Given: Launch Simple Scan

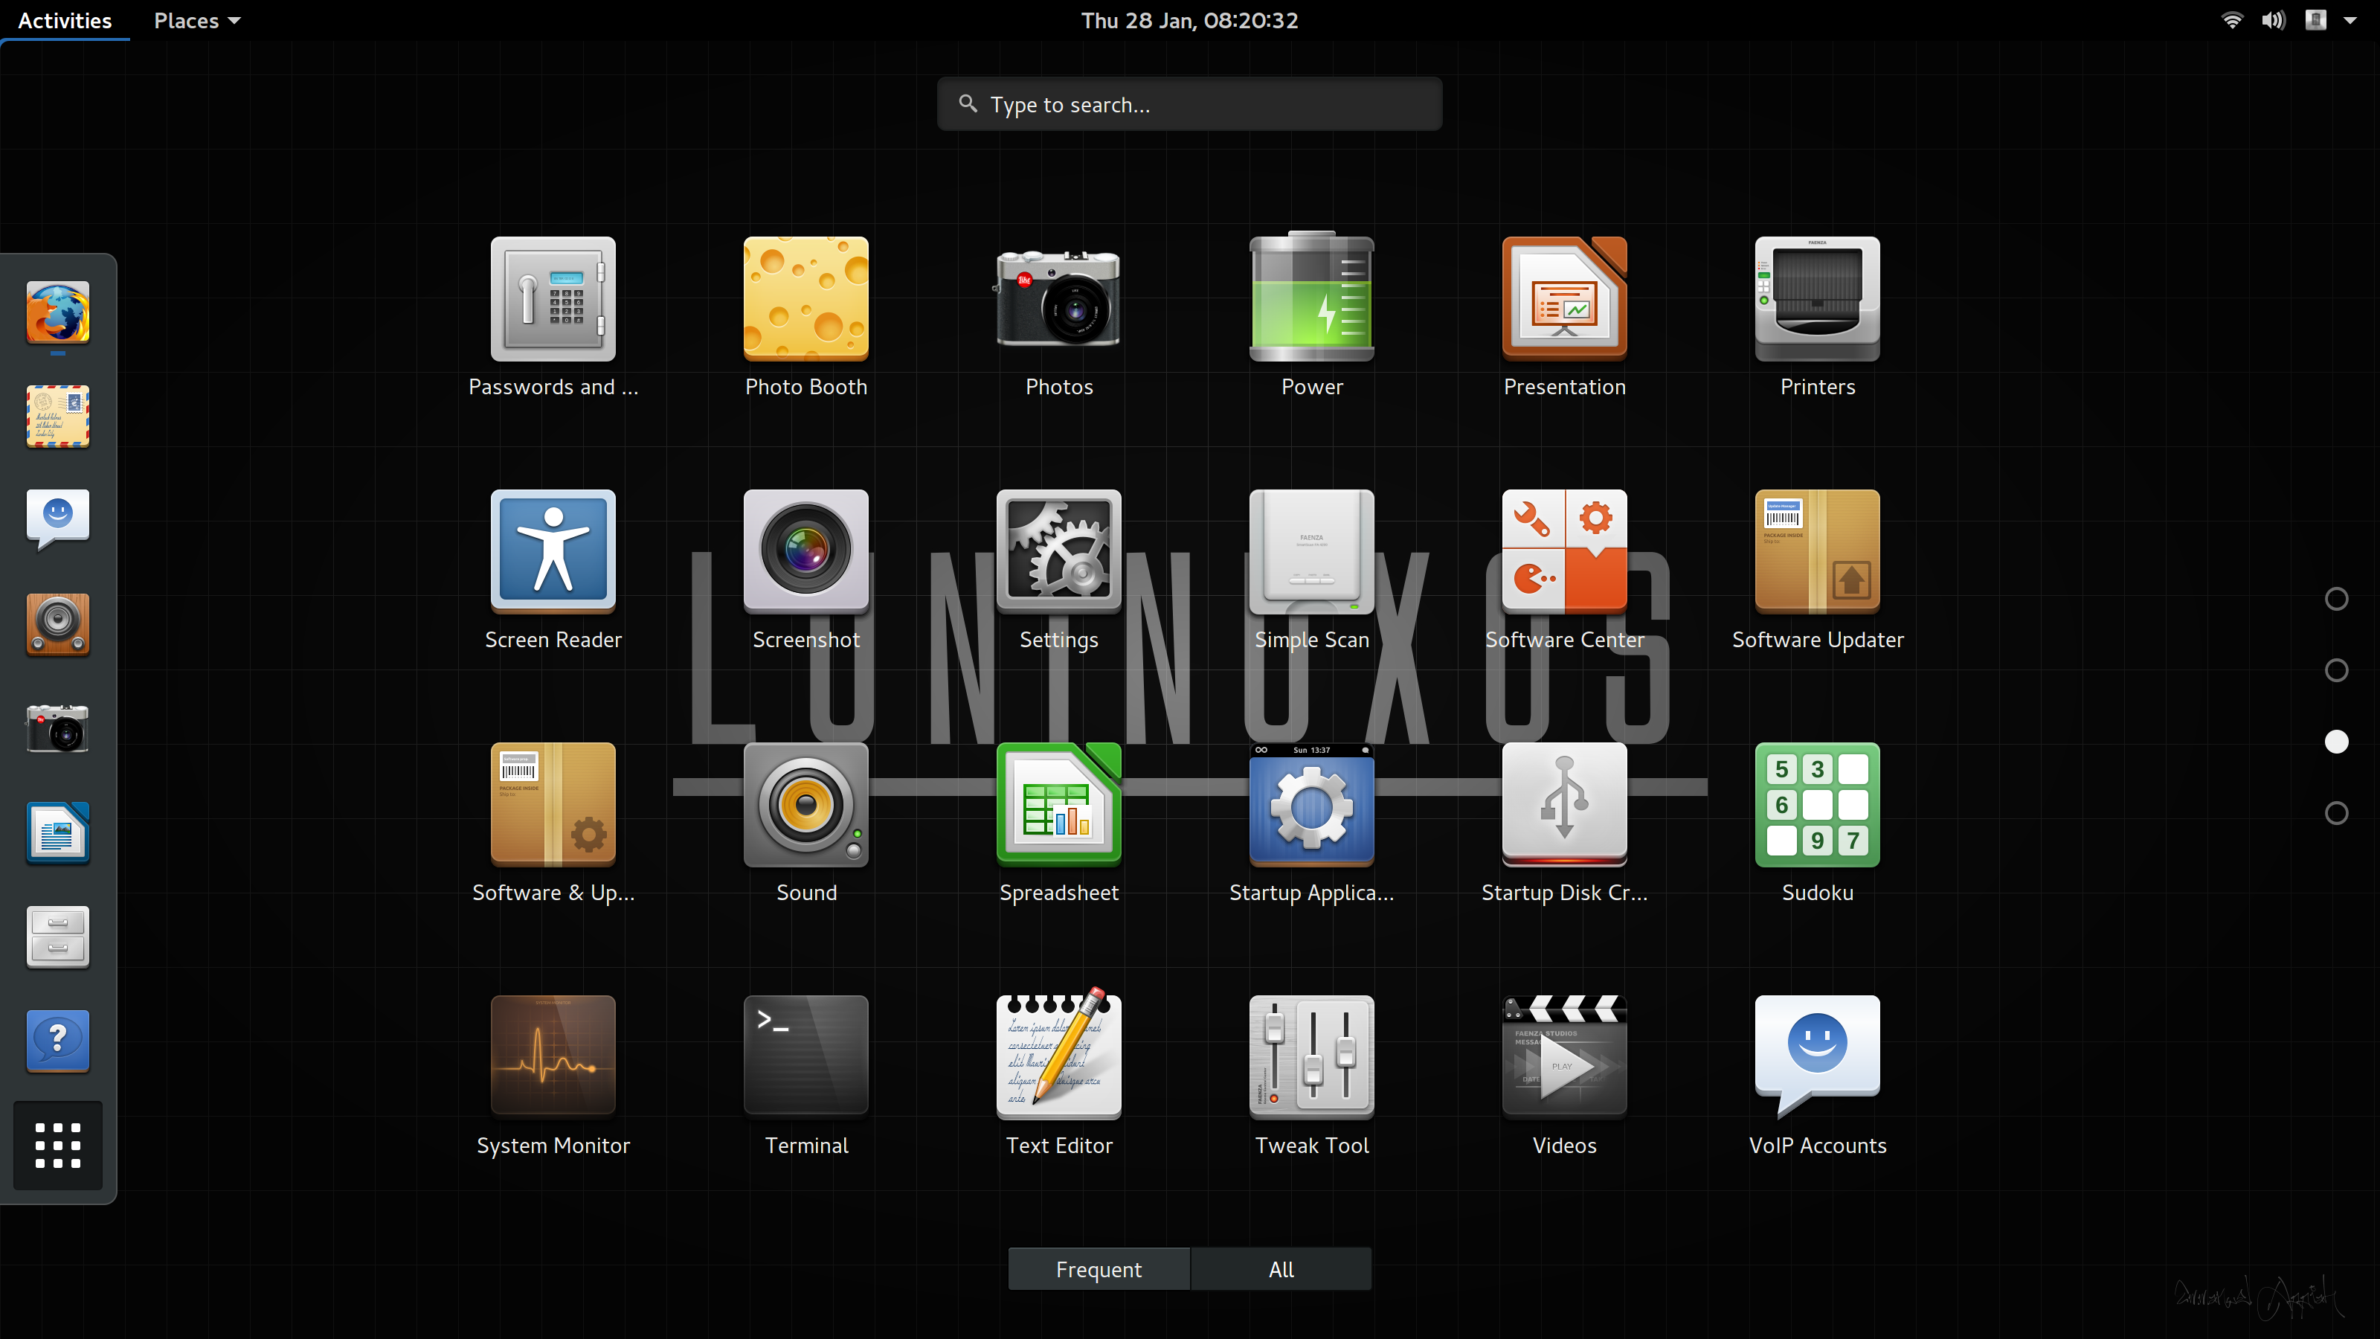Looking at the screenshot, I should point(1311,570).
